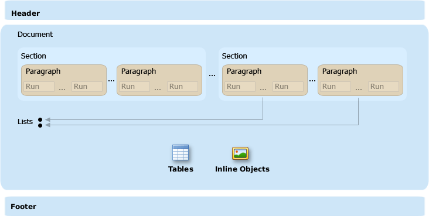The height and width of the screenshot is (216, 429).
Task: Select the first Paragraph box in left Section
Action: pyautogui.click(x=64, y=80)
